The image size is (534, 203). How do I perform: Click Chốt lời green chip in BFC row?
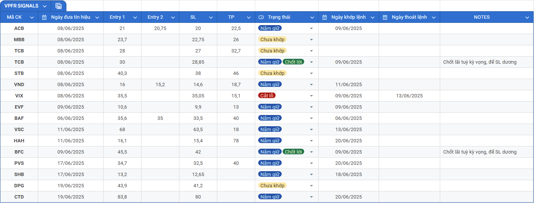pyautogui.click(x=293, y=152)
